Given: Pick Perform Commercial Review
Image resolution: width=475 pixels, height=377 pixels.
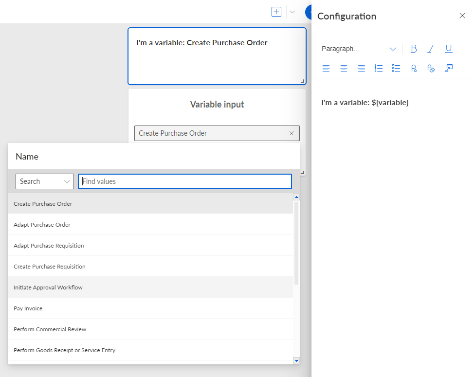Looking at the screenshot, I should 150,329.
